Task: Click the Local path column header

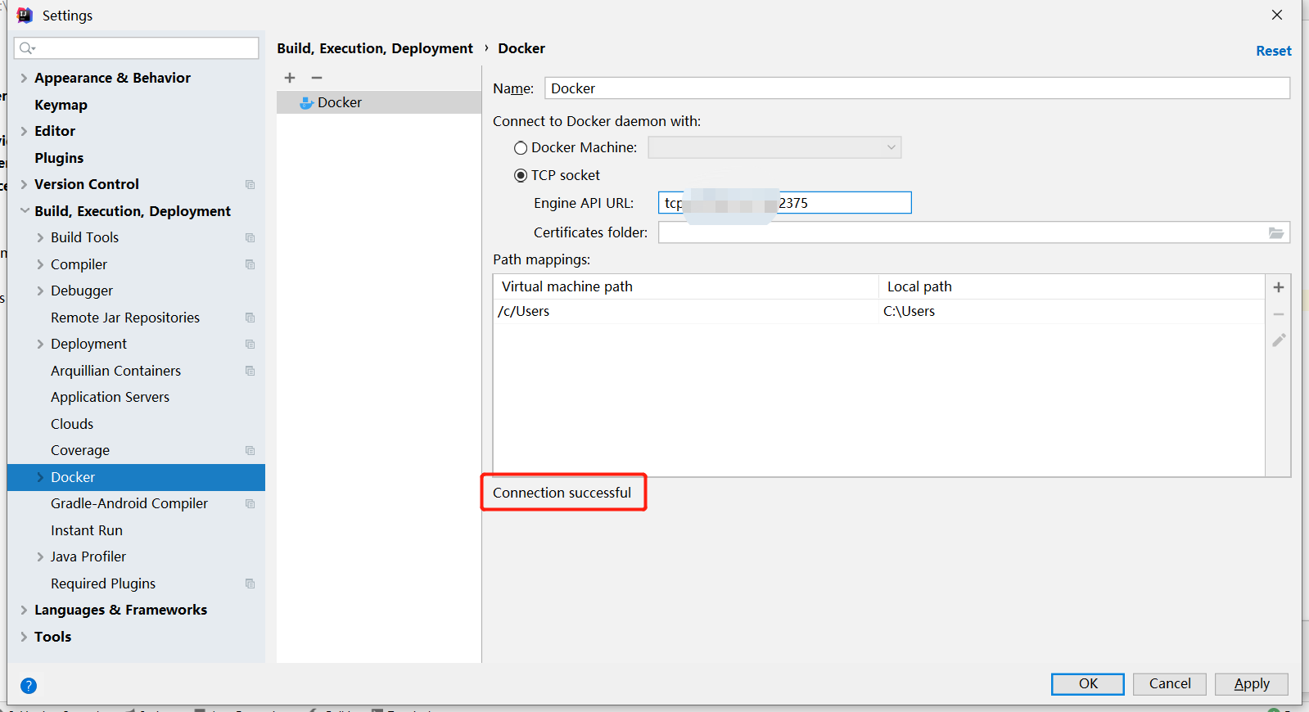Action: (x=1072, y=287)
